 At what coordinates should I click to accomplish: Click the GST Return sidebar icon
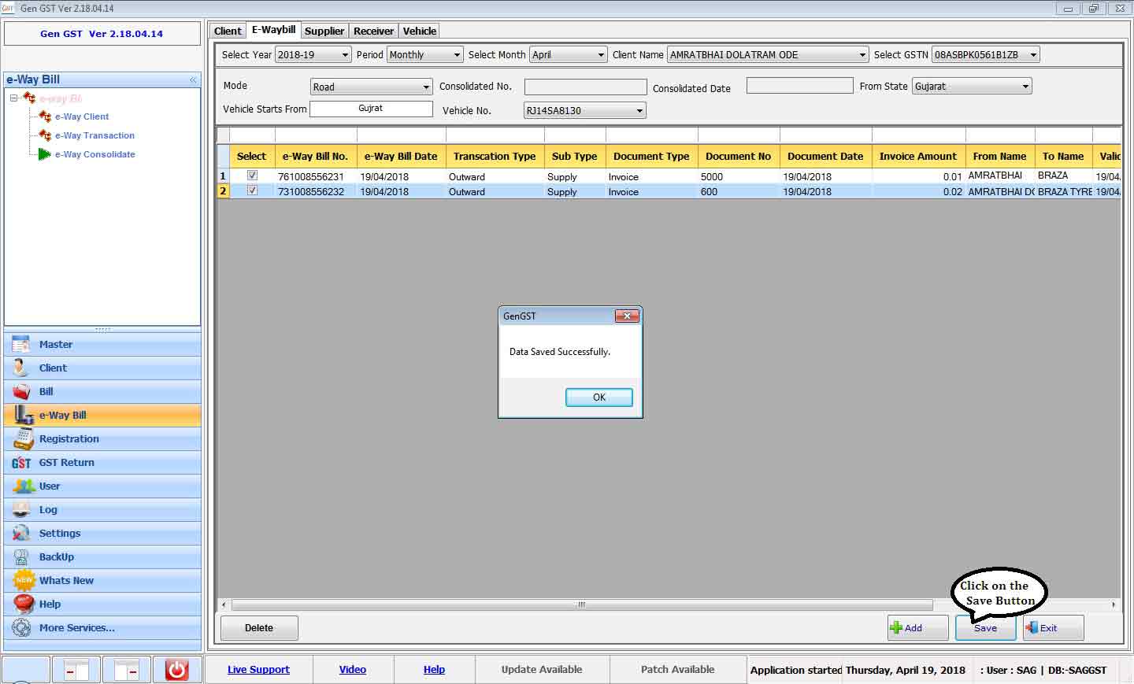click(22, 463)
